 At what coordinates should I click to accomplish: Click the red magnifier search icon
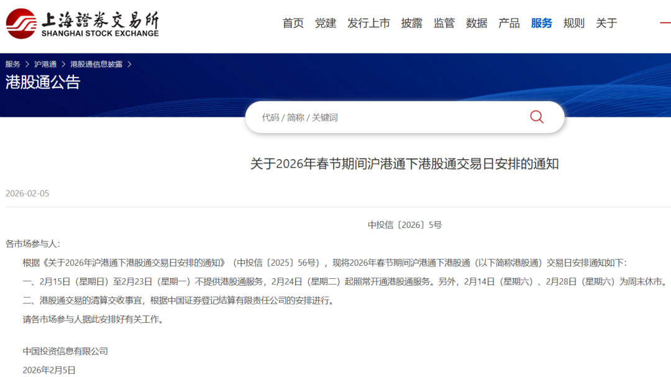tap(536, 117)
